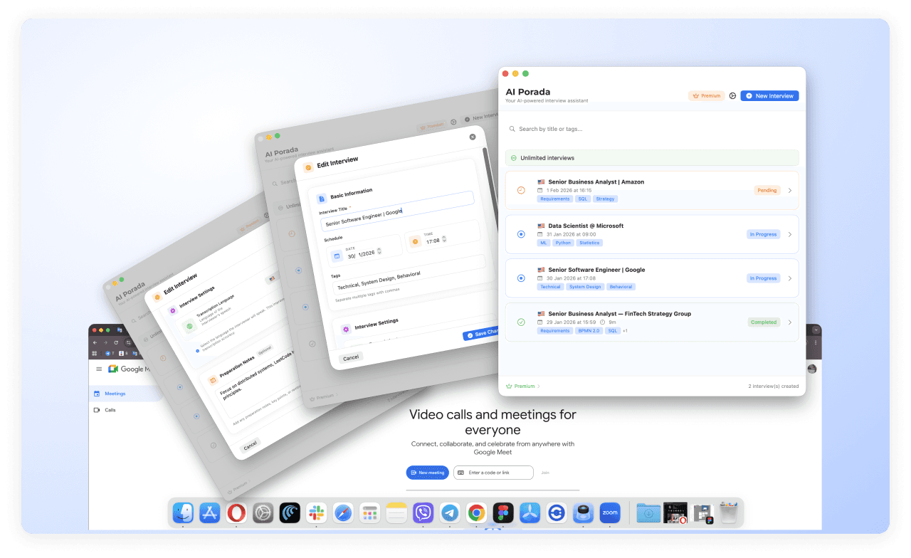Click the date stepper in Schedule section
The height and width of the screenshot is (558, 911).
pos(379,251)
